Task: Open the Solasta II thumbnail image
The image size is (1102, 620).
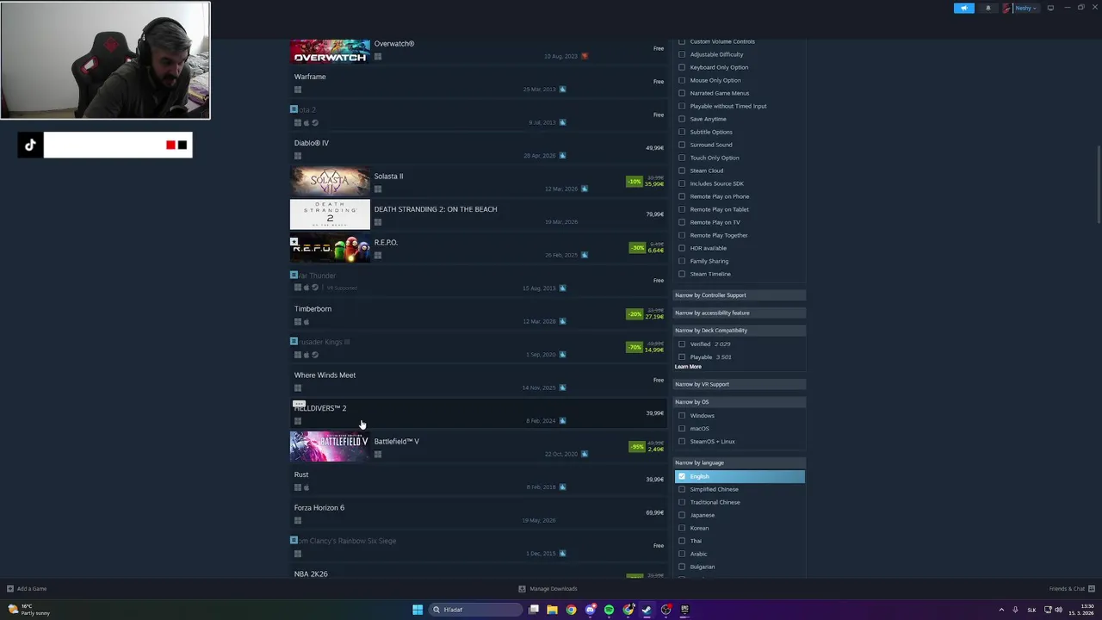Action: pyautogui.click(x=330, y=182)
